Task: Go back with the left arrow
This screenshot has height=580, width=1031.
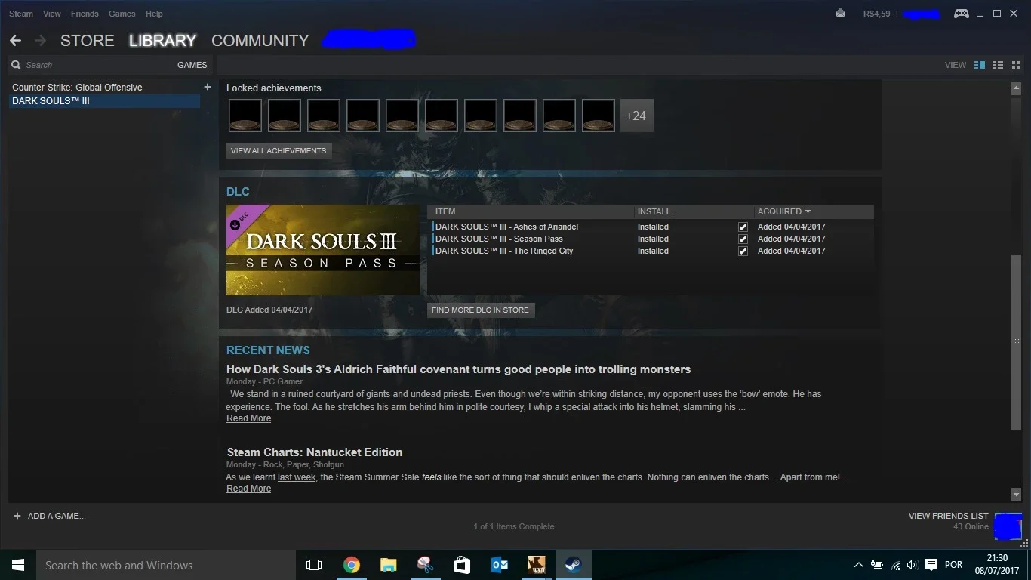Action: click(x=15, y=40)
